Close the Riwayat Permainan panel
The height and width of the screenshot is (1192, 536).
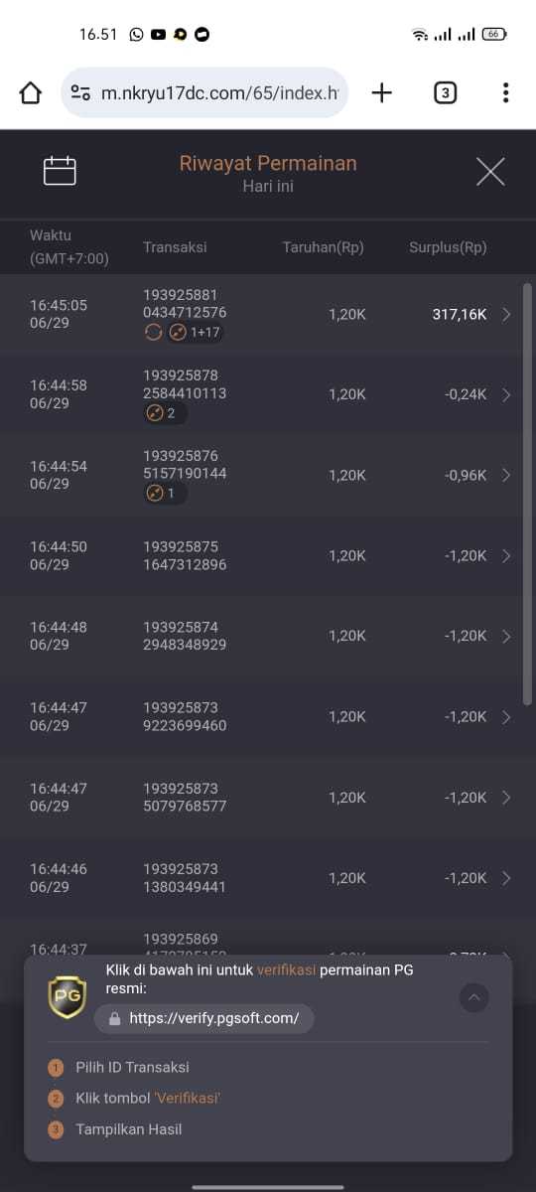[x=490, y=172]
